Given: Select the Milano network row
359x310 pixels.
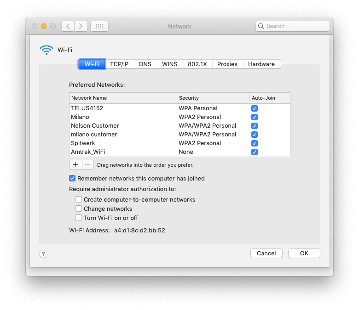Looking at the screenshot, I should coord(179,117).
